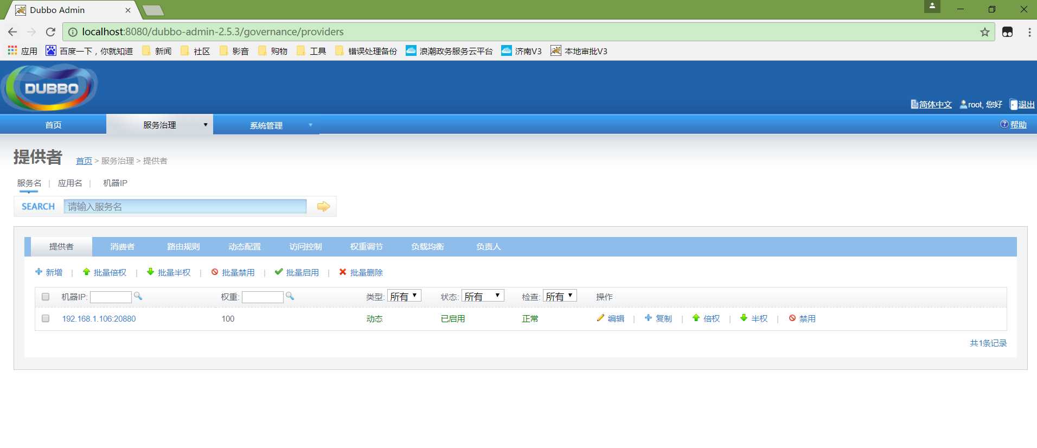Open 百度一下，你就知道 bookmark
The width and height of the screenshot is (1037, 448).
coord(89,51)
